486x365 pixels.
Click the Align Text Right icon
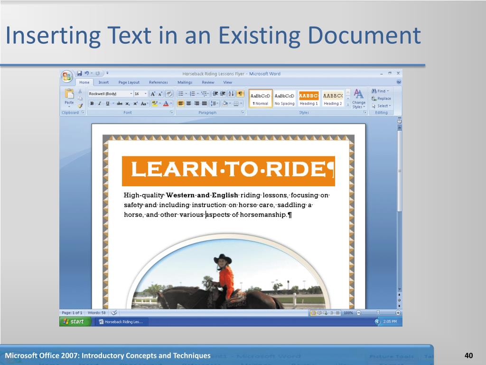coord(196,103)
